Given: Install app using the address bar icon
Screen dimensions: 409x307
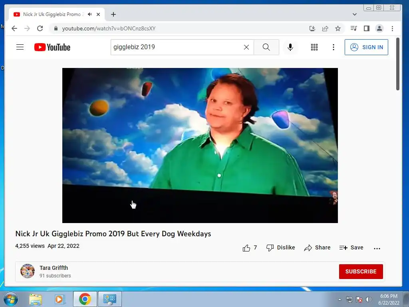Looking at the screenshot, I should 312,28.
